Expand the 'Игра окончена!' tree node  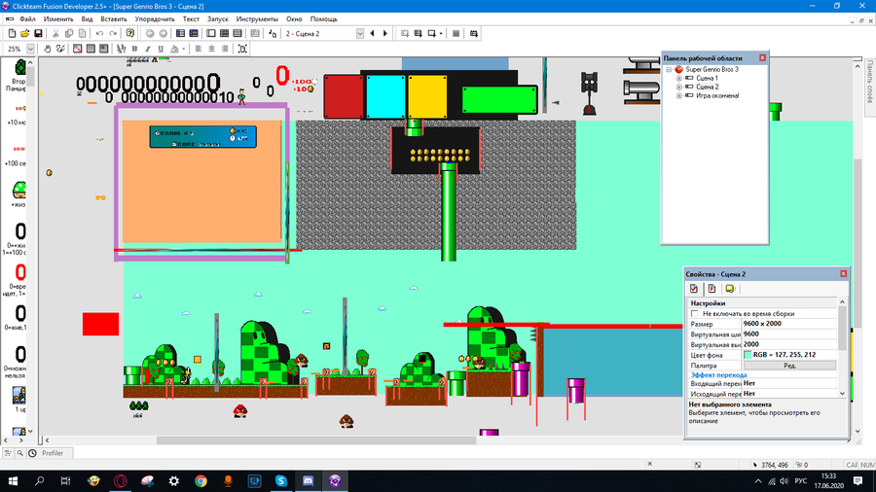coord(679,96)
